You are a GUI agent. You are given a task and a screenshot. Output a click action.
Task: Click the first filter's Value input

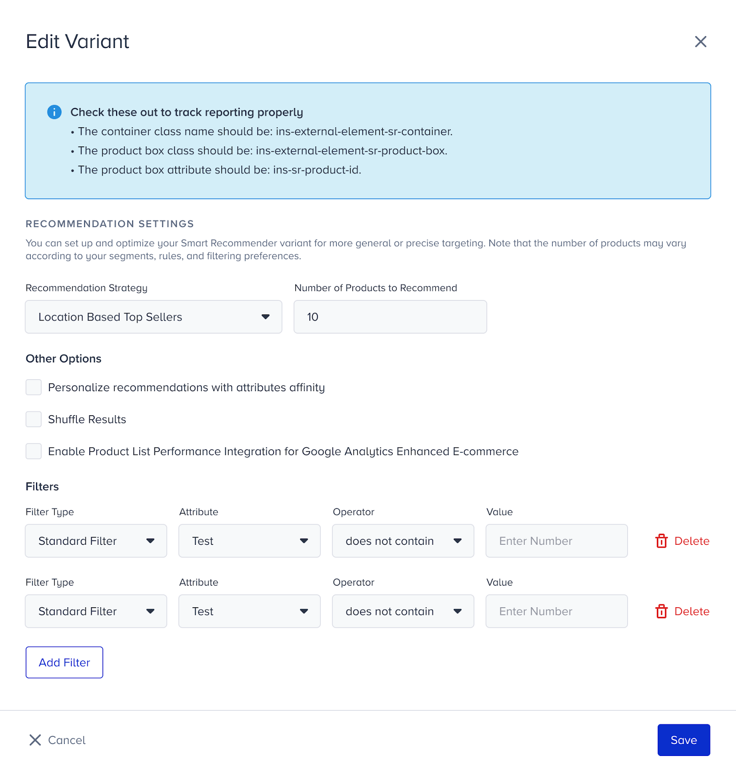tap(556, 541)
